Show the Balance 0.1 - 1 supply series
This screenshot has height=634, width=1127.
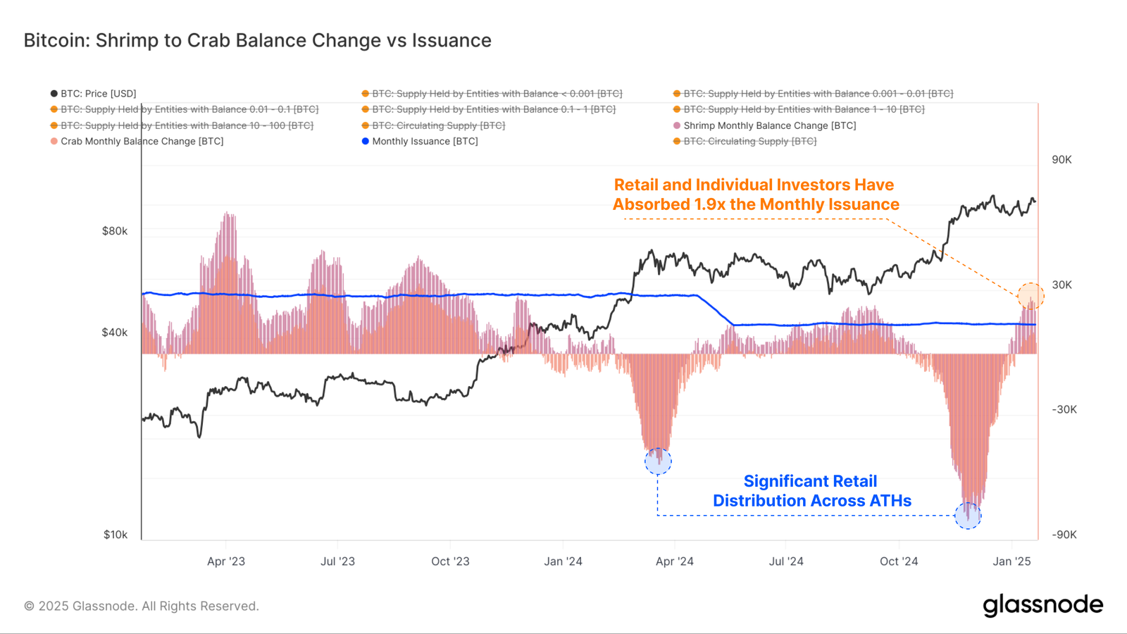(493, 109)
